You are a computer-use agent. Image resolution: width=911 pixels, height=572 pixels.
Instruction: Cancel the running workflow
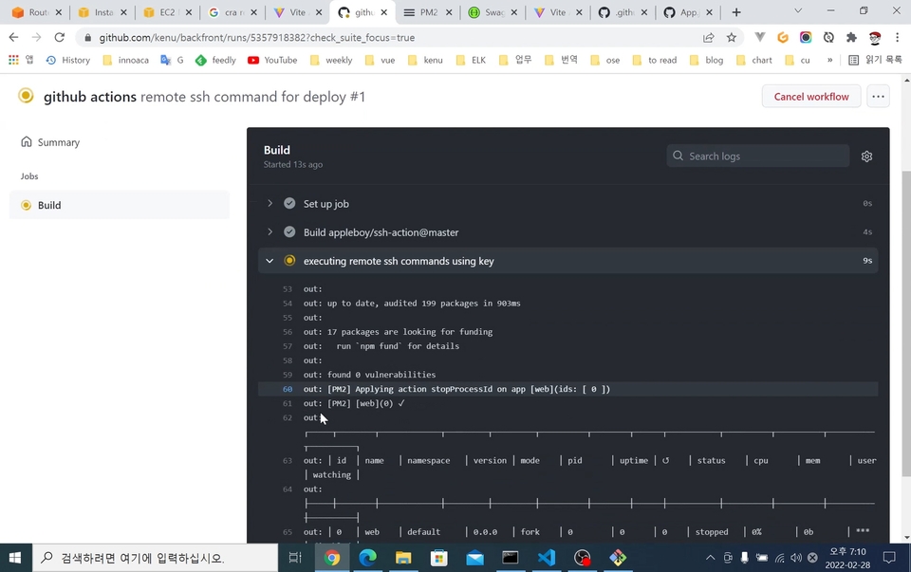pyautogui.click(x=811, y=97)
